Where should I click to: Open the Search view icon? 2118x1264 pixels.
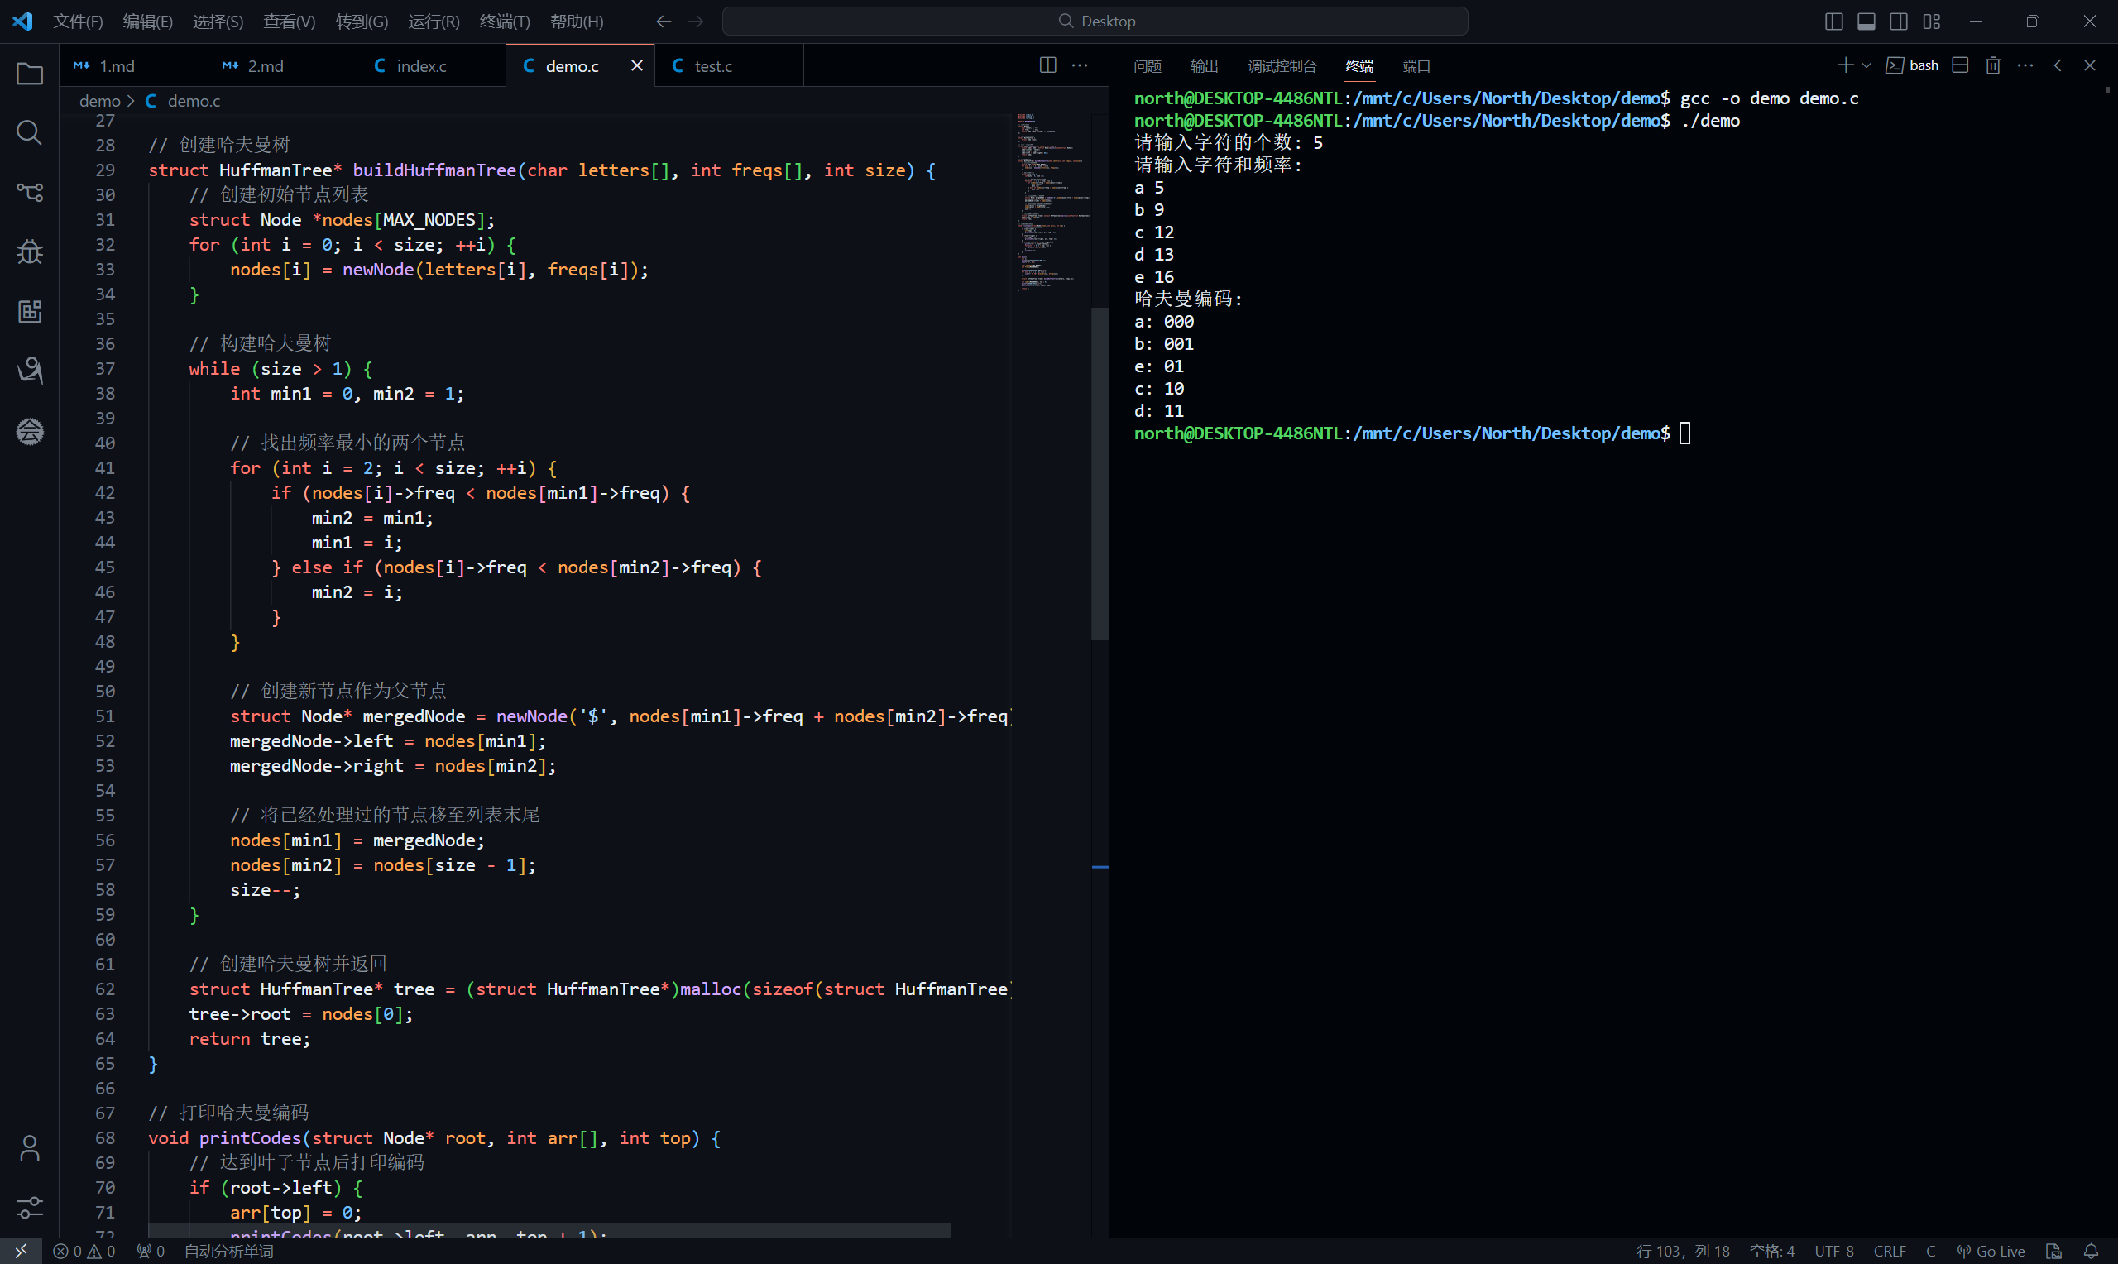30,133
